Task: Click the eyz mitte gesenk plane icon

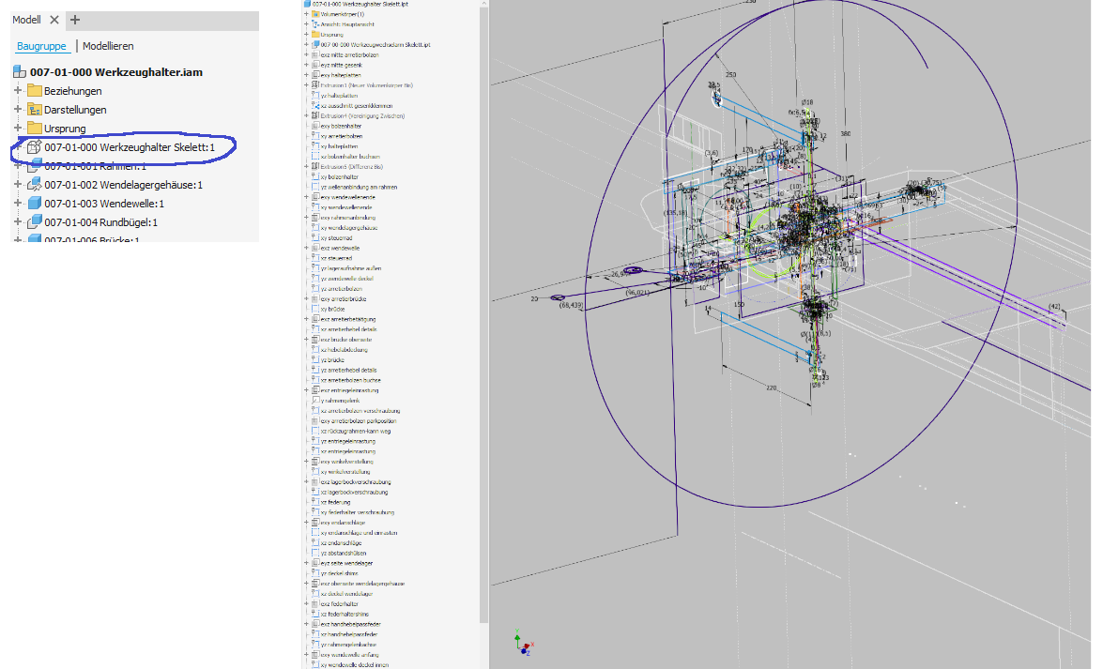Action: click(x=315, y=65)
